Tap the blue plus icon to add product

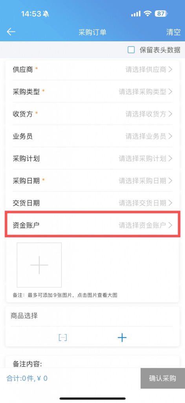(122, 337)
